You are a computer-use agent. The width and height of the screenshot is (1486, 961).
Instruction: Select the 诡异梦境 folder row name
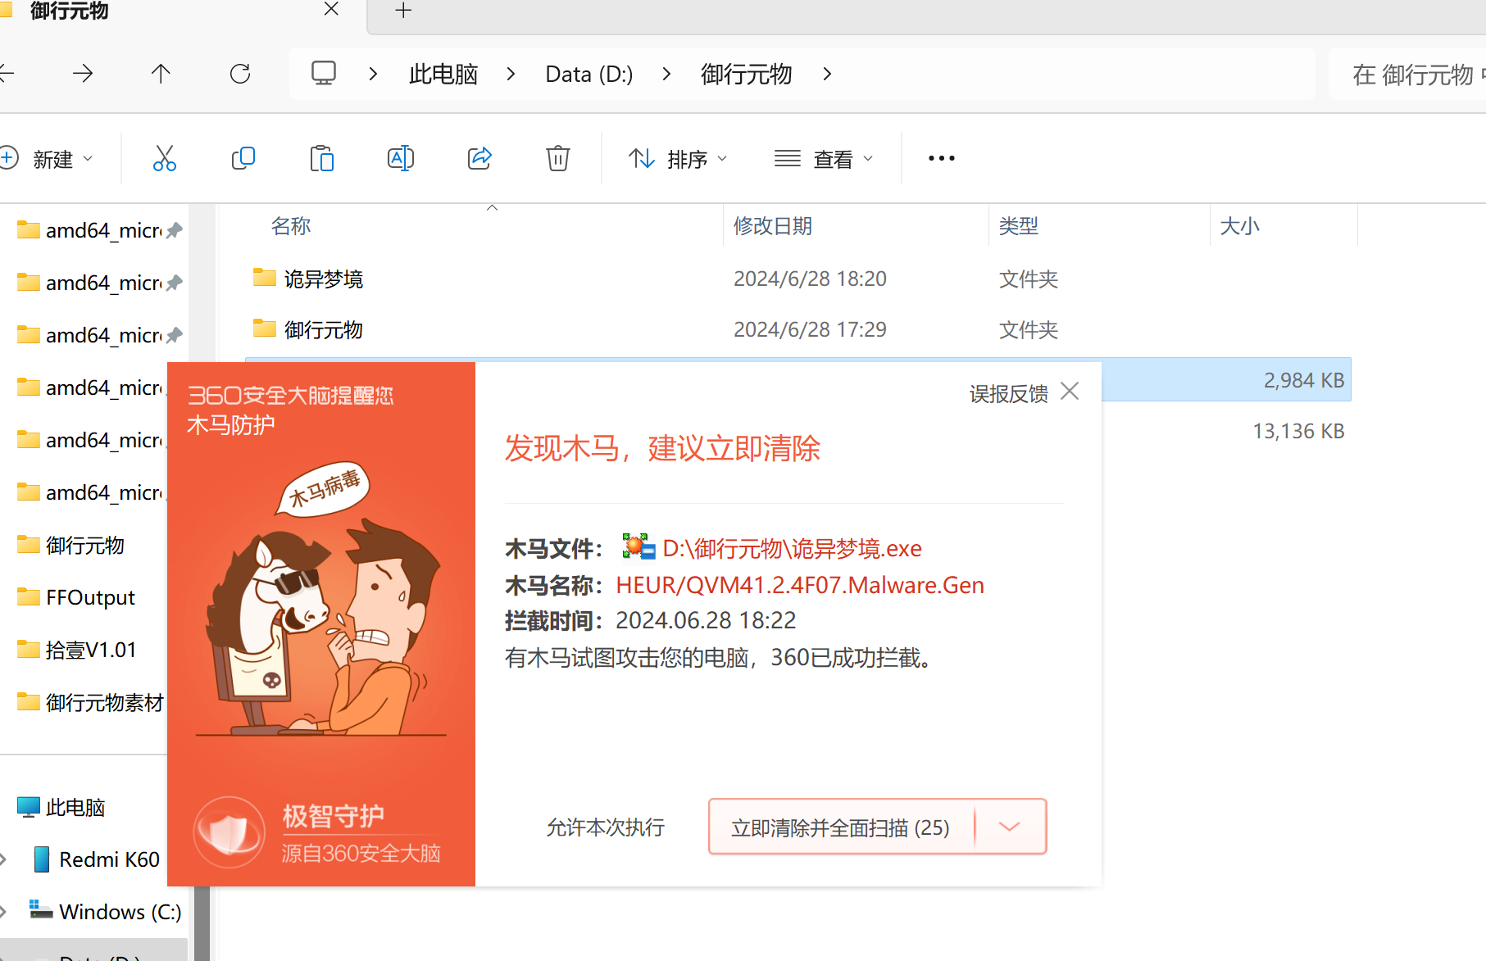click(x=324, y=279)
